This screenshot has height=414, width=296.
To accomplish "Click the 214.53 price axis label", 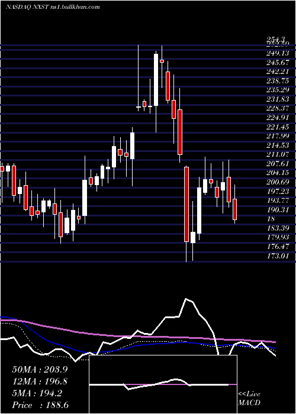I will point(277,145).
